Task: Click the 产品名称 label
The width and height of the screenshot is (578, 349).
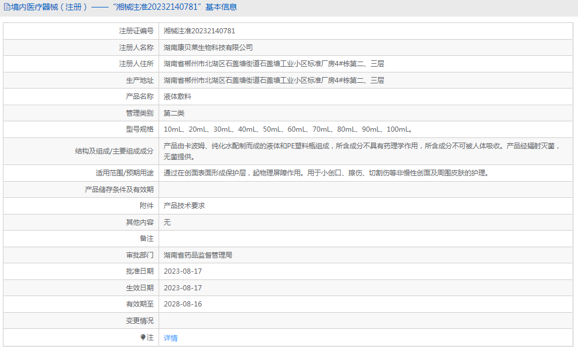Action: [x=140, y=97]
